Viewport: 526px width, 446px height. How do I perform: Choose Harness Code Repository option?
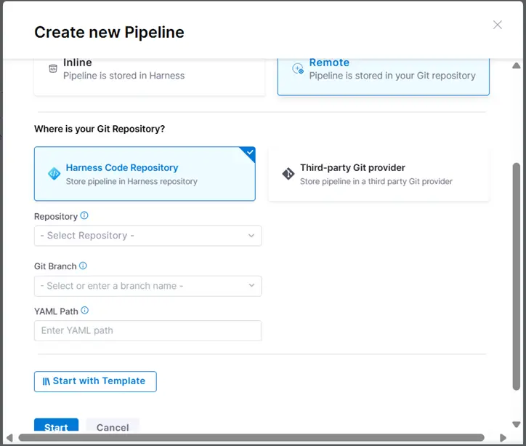[145, 174]
